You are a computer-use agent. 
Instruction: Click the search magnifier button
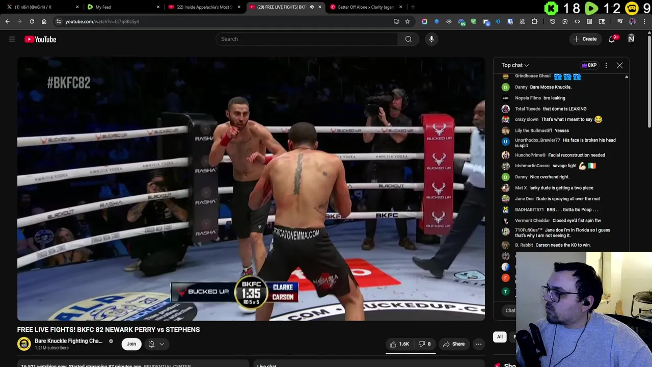pos(408,39)
